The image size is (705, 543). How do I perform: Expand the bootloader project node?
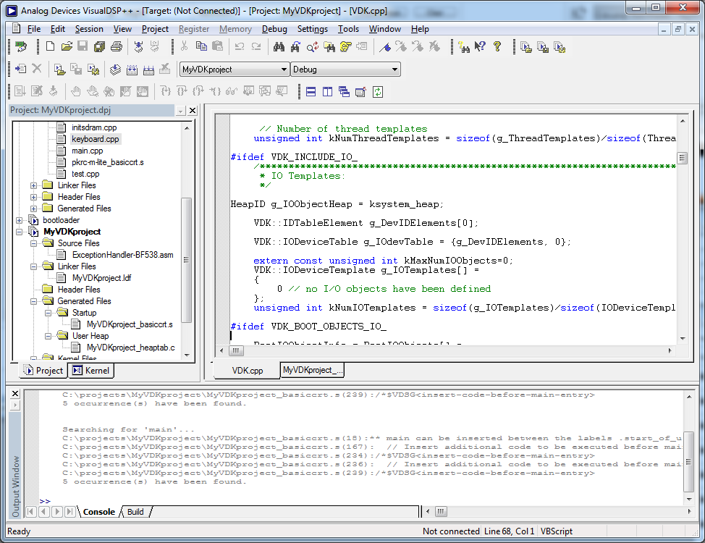(x=20, y=220)
